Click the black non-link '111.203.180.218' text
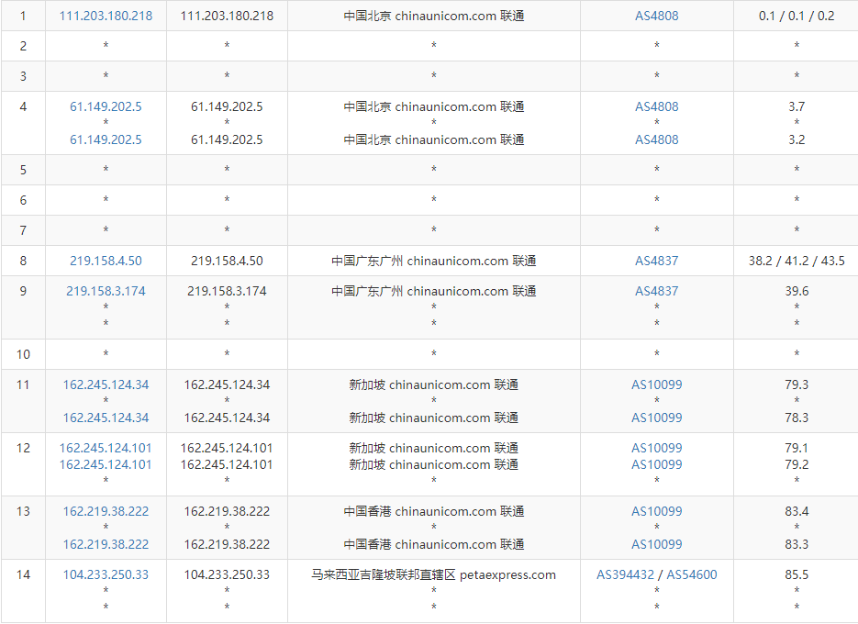 pyautogui.click(x=227, y=16)
